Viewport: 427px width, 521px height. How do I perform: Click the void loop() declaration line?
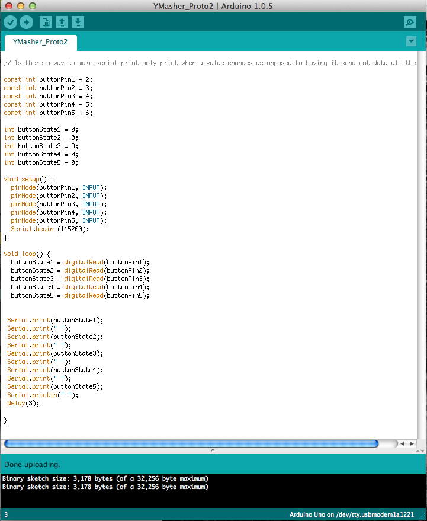pos(27,254)
